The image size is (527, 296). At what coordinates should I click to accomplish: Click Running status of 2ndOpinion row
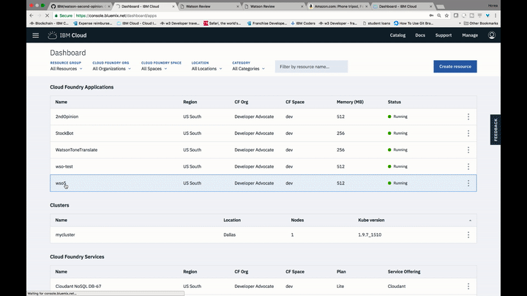coord(397,116)
